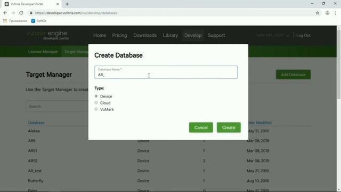This screenshot has height=192, width=341.
Task: Open the Butterfly database row
Action: (x=36, y=181)
